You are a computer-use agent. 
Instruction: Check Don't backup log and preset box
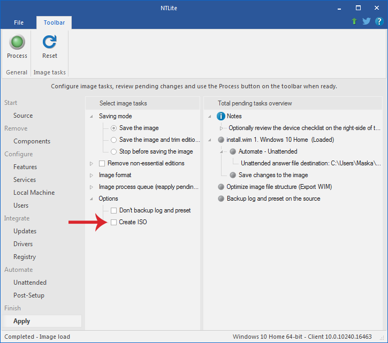(113, 211)
